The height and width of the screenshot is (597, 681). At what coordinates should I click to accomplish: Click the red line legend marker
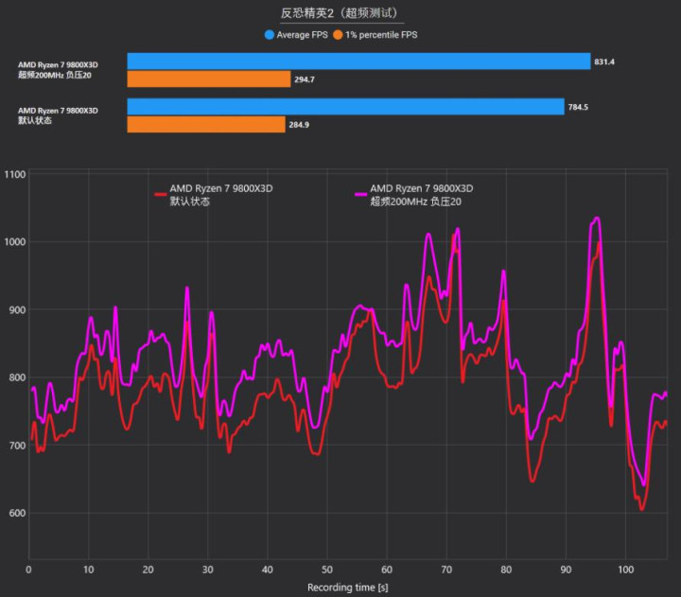pyautogui.click(x=160, y=194)
